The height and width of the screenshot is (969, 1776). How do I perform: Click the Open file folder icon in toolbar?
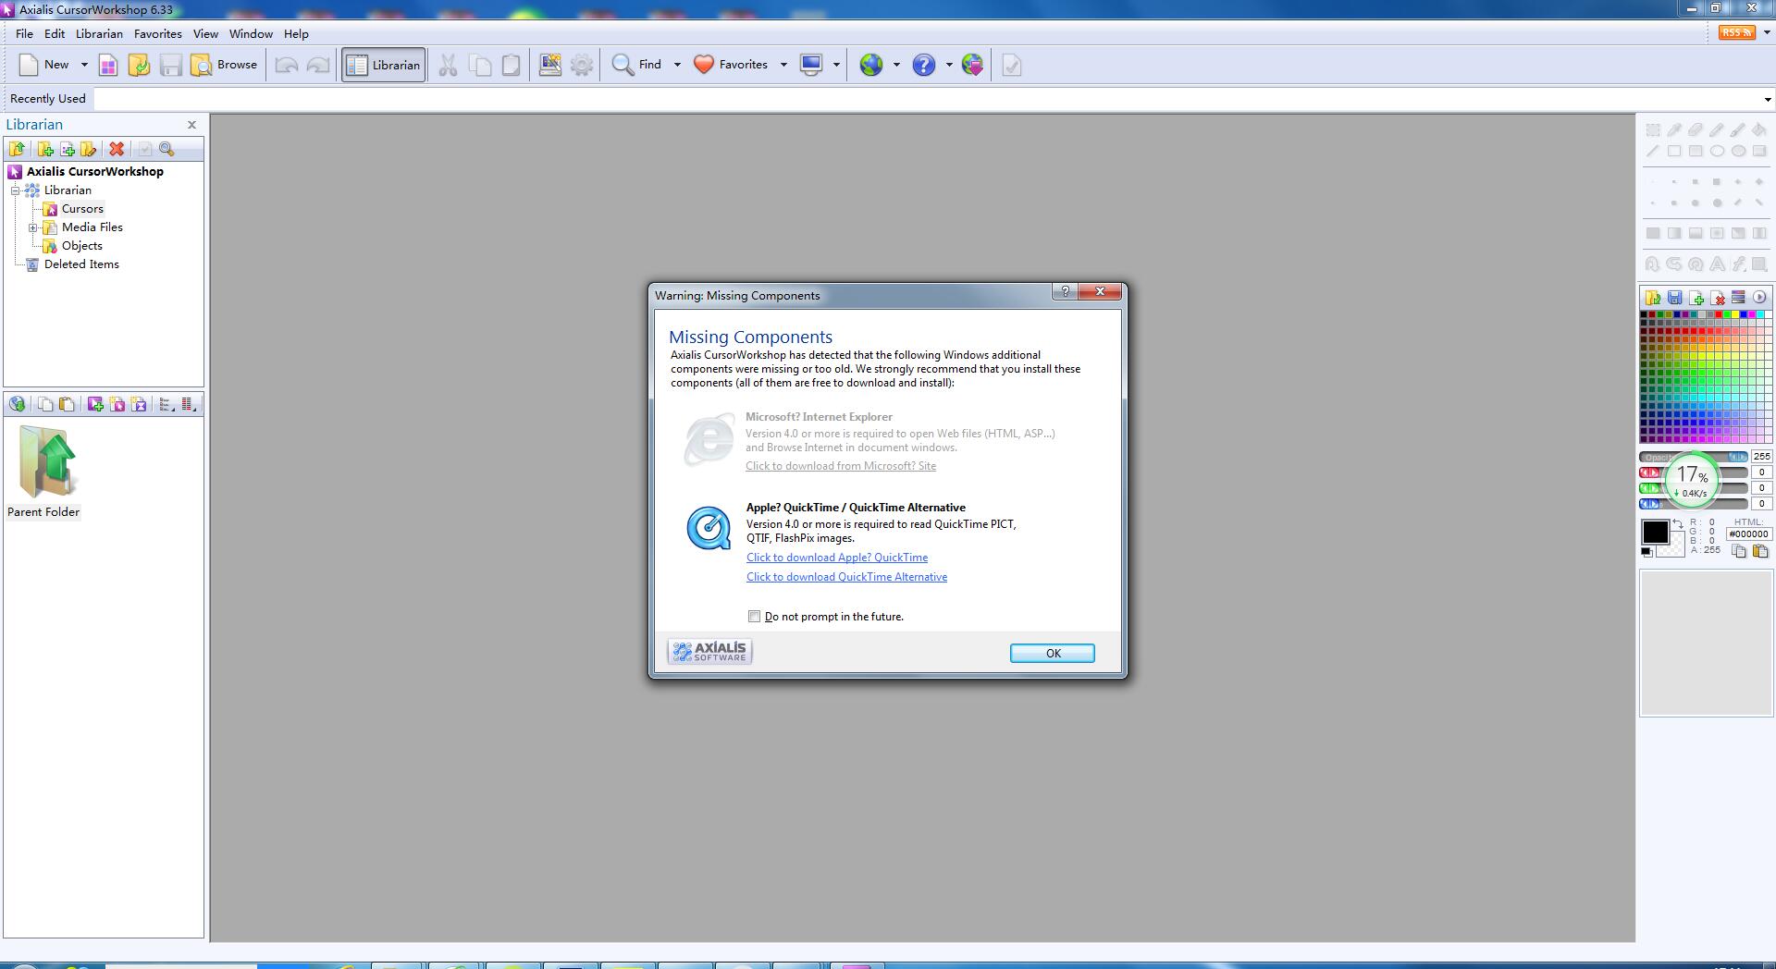tap(140, 65)
